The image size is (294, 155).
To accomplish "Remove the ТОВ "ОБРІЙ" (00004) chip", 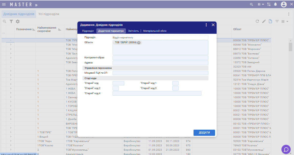I will [x=139, y=43].
